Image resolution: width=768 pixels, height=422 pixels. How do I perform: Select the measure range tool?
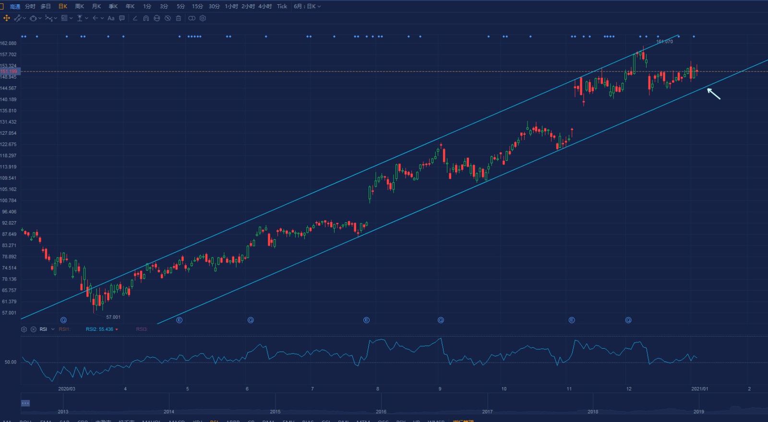[80, 18]
